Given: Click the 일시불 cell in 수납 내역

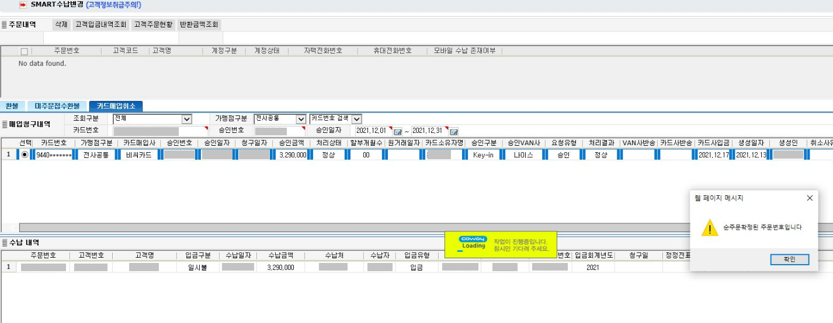Looking at the screenshot, I should click(198, 267).
